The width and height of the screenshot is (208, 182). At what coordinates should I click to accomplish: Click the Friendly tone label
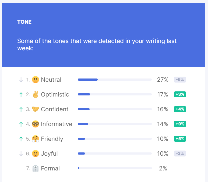pos(52,139)
